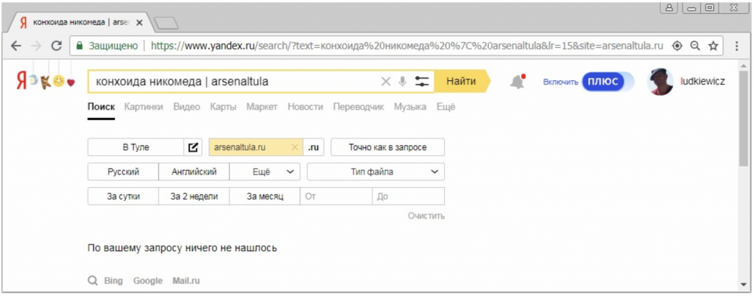The width and height of the screenshot is (754, 296).
Task: Remove the arsenaltula.ru site filter
Action: tap(295, 147)
